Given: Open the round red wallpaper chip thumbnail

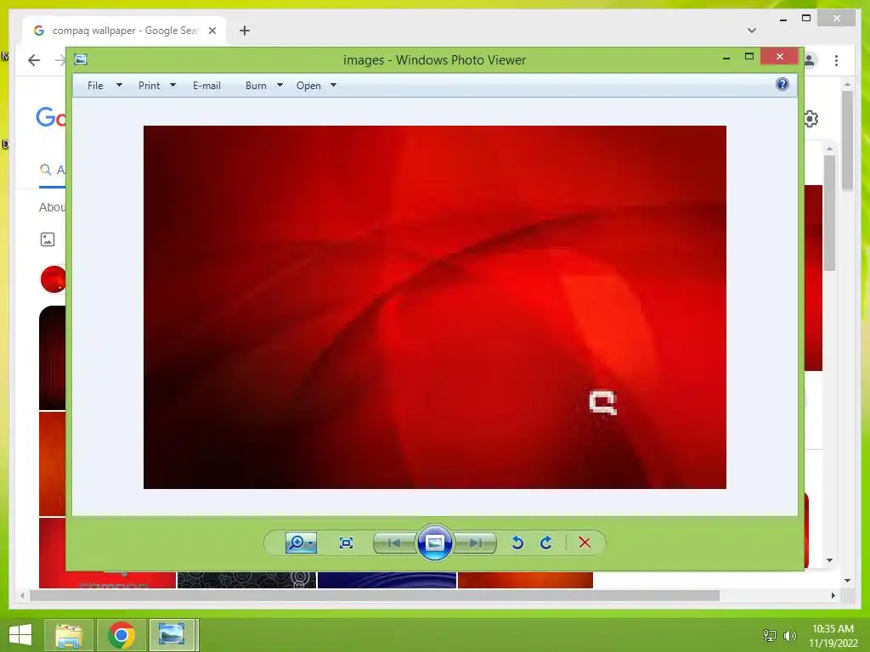Looking at the screenshot, I should pyautogui.click(x=54, y=278).
